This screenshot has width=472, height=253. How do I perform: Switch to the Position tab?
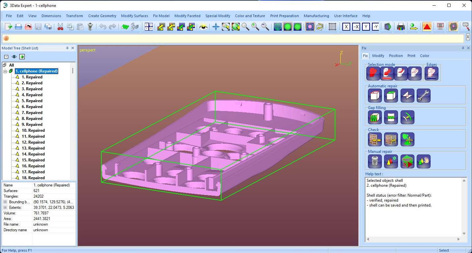tap(396, 56)
